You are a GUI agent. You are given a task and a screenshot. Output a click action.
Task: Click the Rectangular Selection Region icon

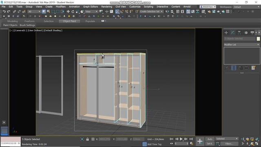[x=53, y=11]
